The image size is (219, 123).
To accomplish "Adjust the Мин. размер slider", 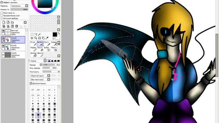I will 49,68.
